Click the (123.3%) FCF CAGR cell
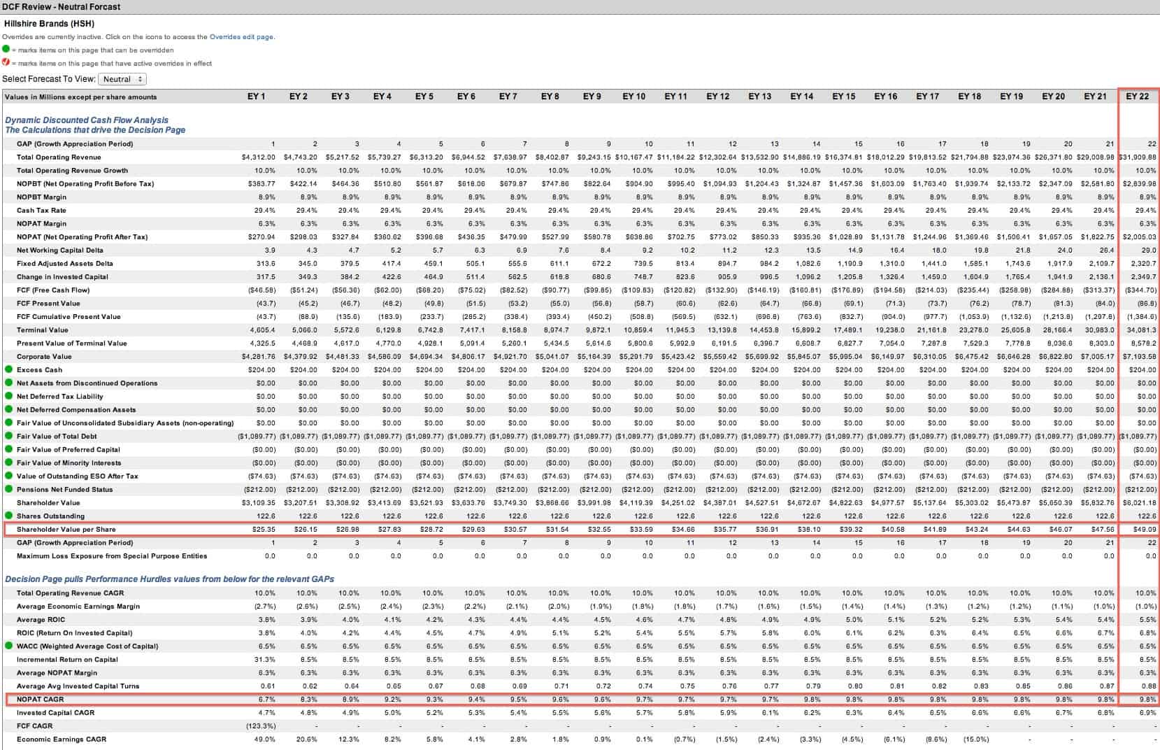Screen dimensions: 1160x750 coord(261,726)
